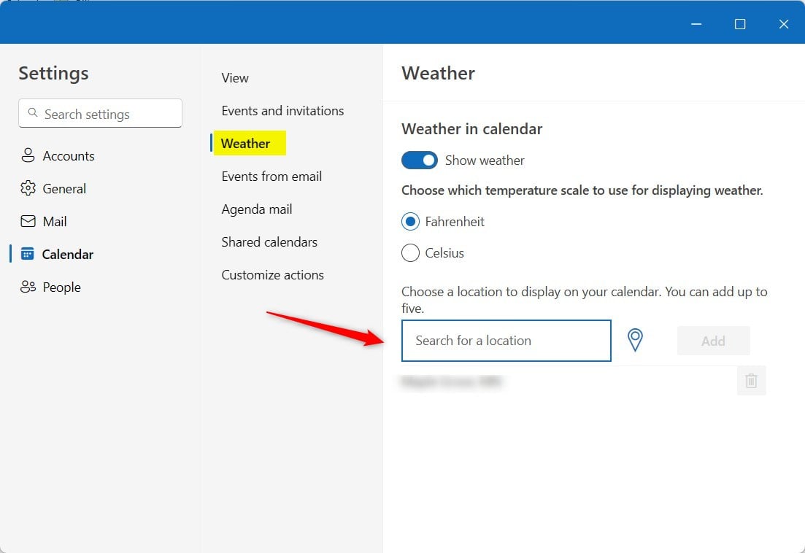The height and width of the screenshot is (553, 805).
Task: Delete saved location with trash icon
Action: [751, 381]
